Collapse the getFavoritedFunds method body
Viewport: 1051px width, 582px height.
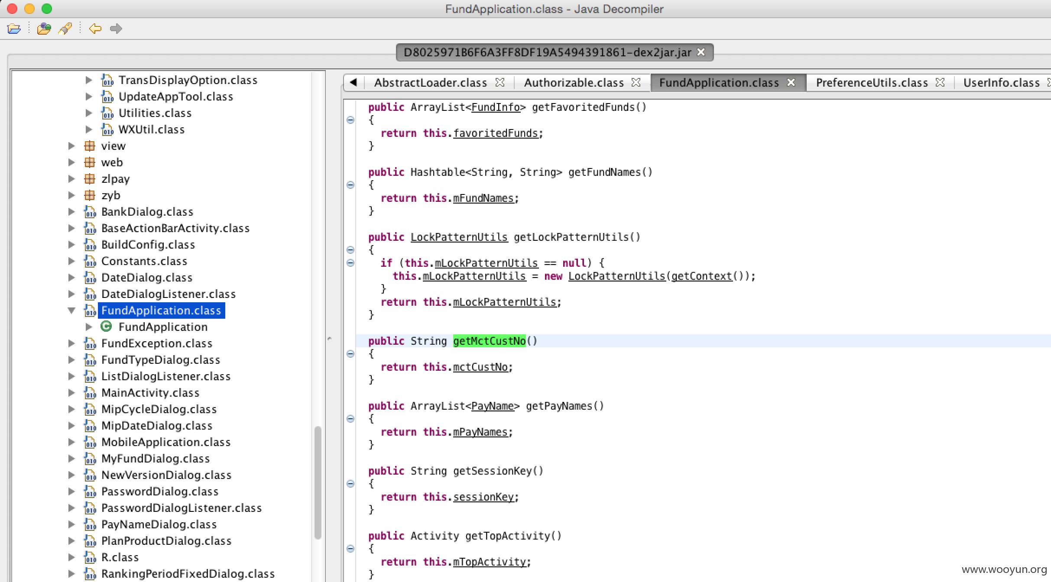[350, 120]
